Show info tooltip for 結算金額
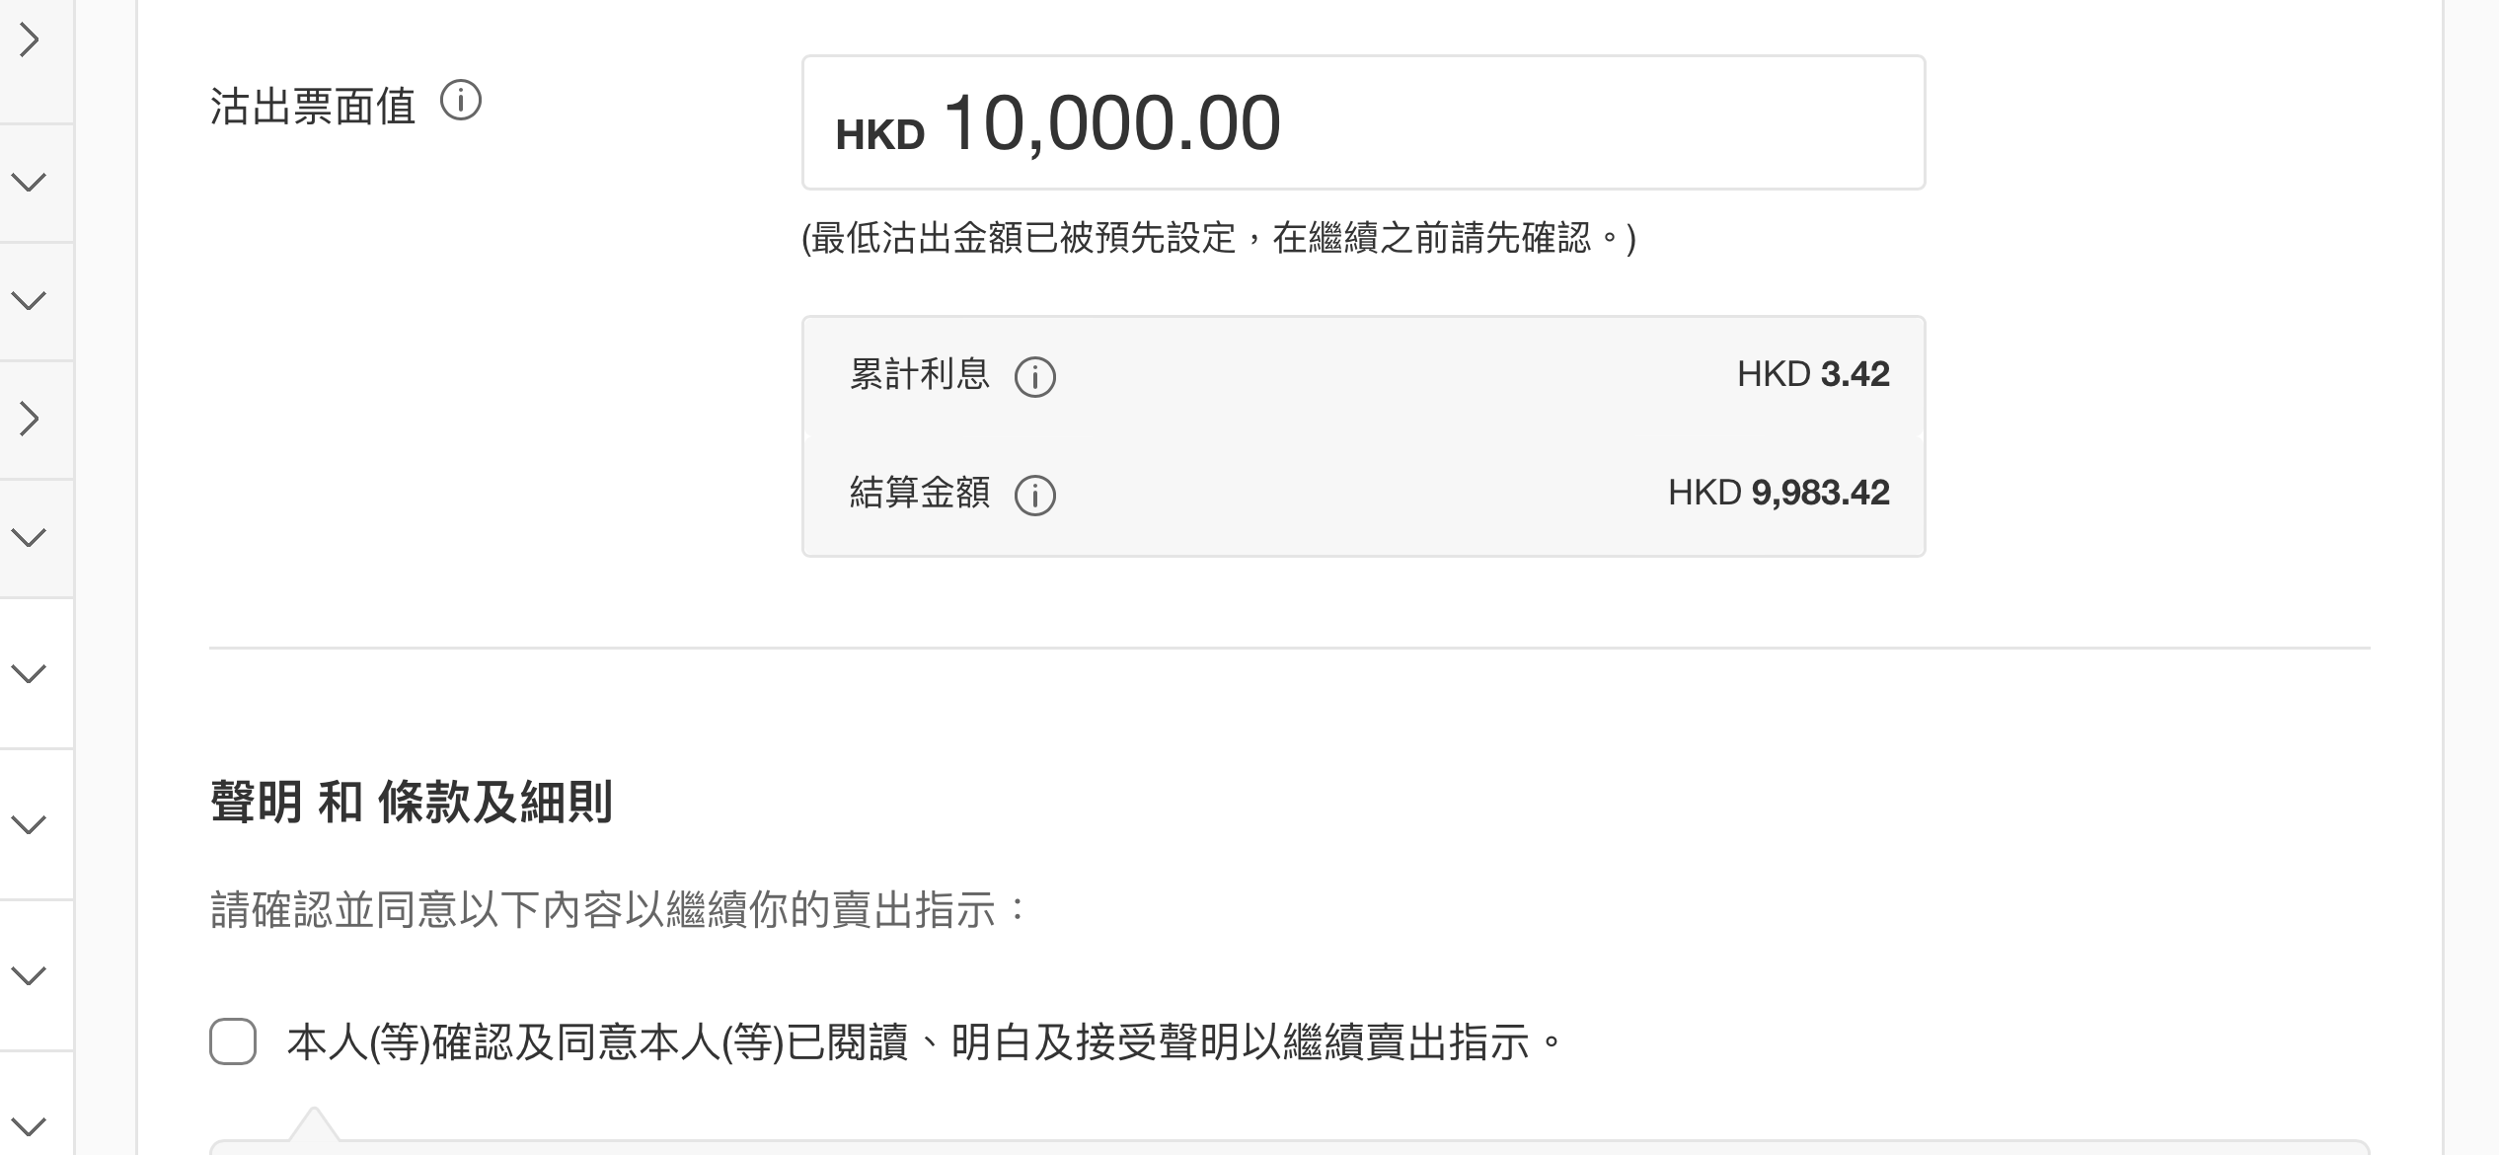 point(1035,495)
